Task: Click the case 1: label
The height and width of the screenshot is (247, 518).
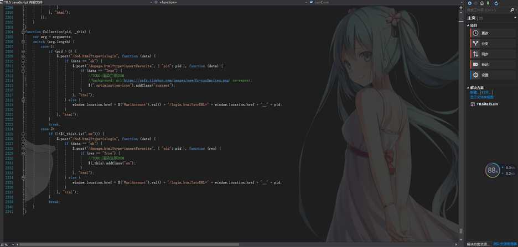Action: [x=47, y=46]
